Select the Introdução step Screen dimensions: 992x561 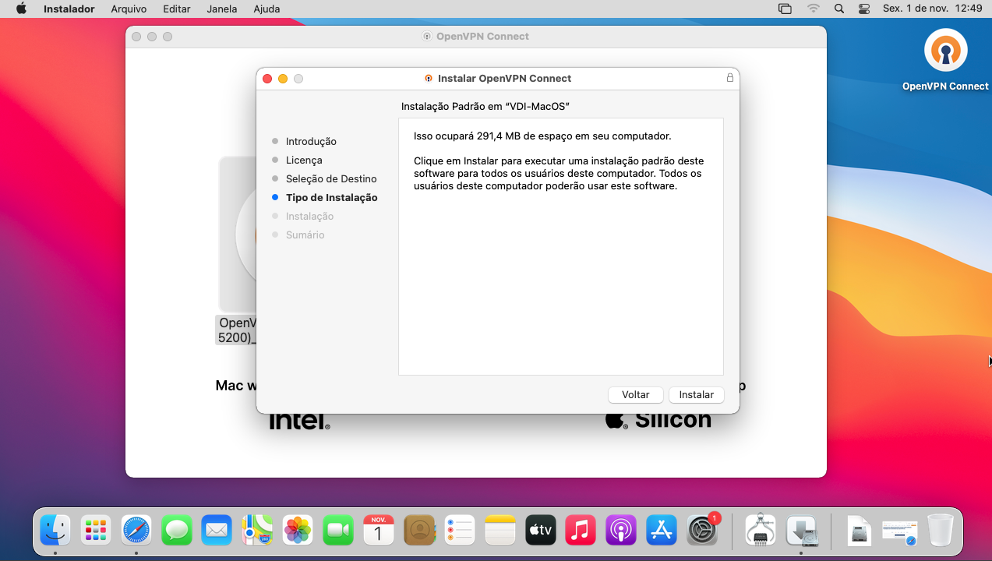pos(311,141)
